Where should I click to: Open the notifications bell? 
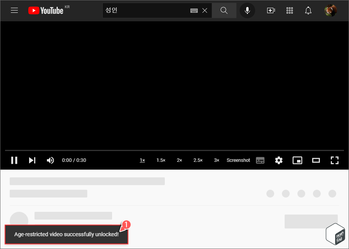coord(308,10)
